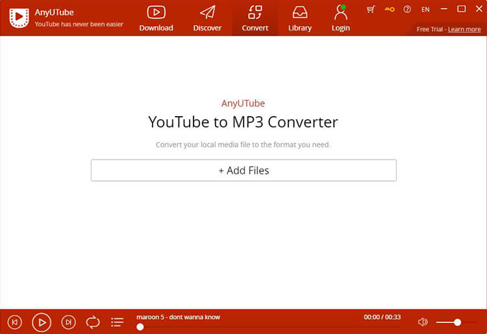Select the Convert tab
This screenshot has height=334, width=487.
255,19
